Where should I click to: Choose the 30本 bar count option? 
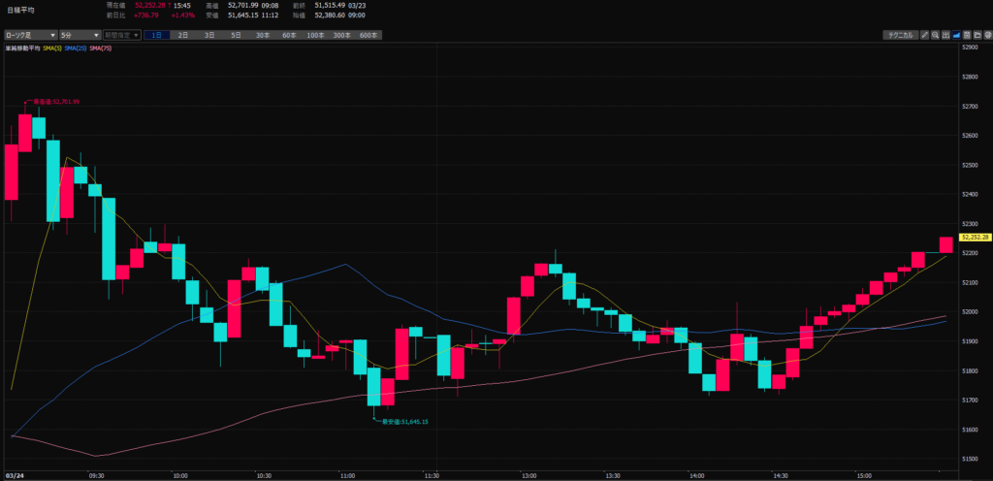[x=263, y=35]
